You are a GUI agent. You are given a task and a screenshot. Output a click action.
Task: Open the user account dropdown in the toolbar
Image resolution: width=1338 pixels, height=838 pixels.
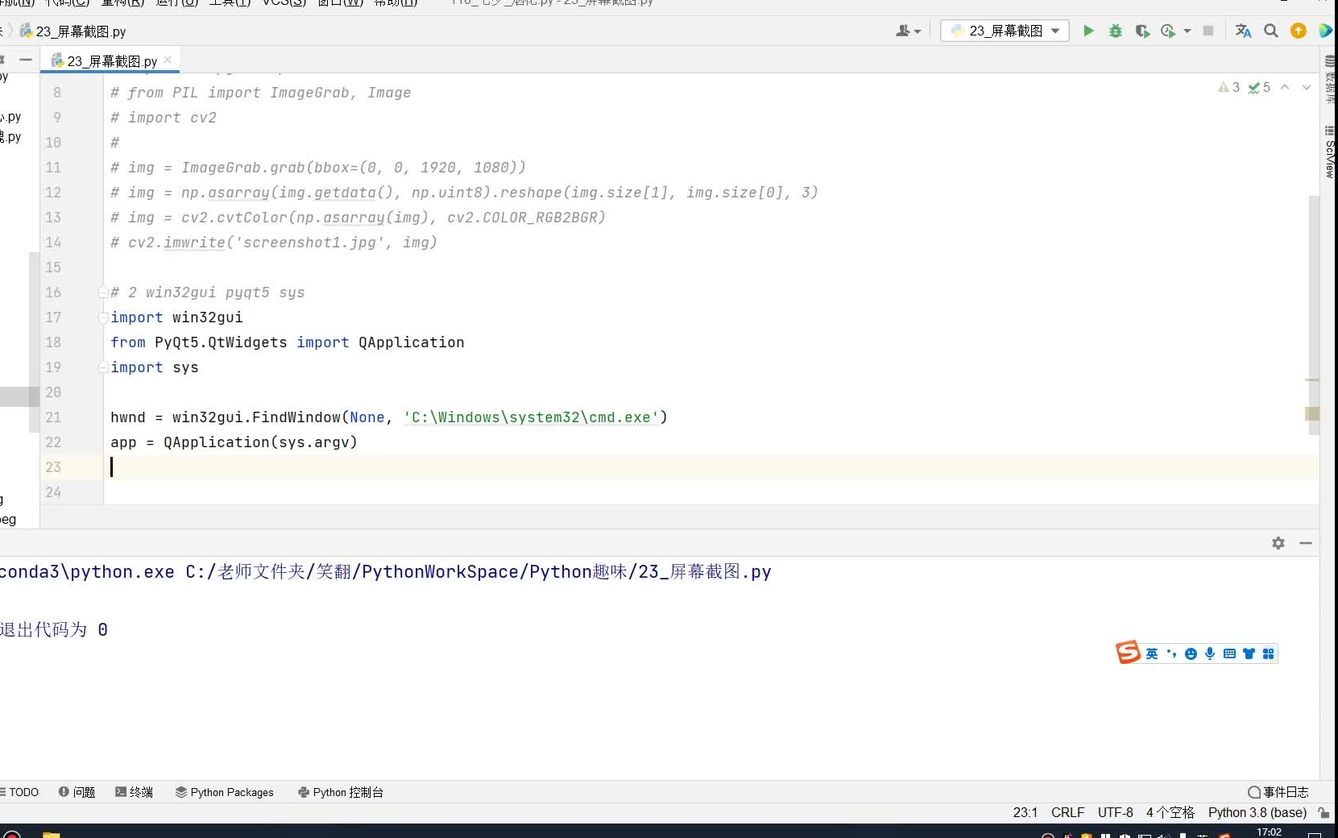point(908,31)
